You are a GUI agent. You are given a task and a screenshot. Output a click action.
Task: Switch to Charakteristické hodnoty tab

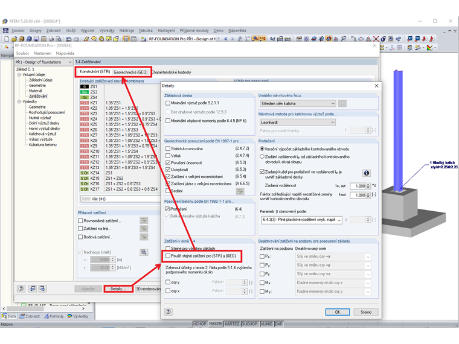(x=172, y=72)
